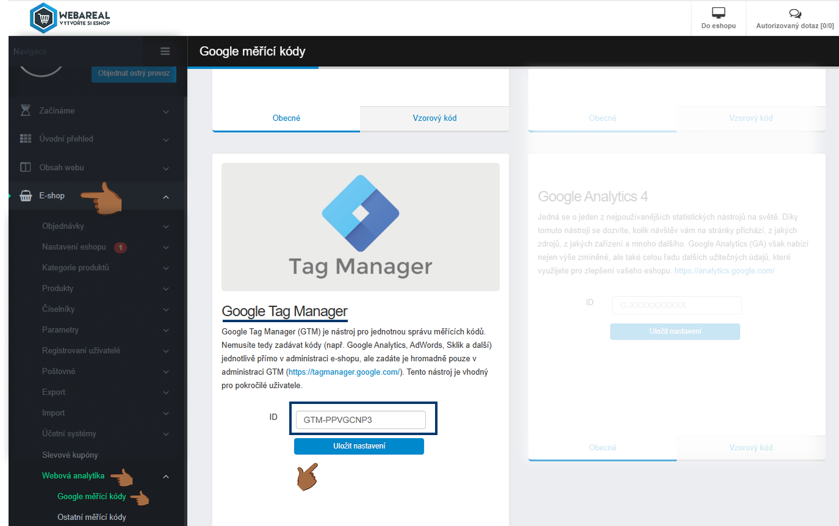Select Obecné tab below Google Analytics 4
The image size is (839, 526).
[x=602, y=448]
